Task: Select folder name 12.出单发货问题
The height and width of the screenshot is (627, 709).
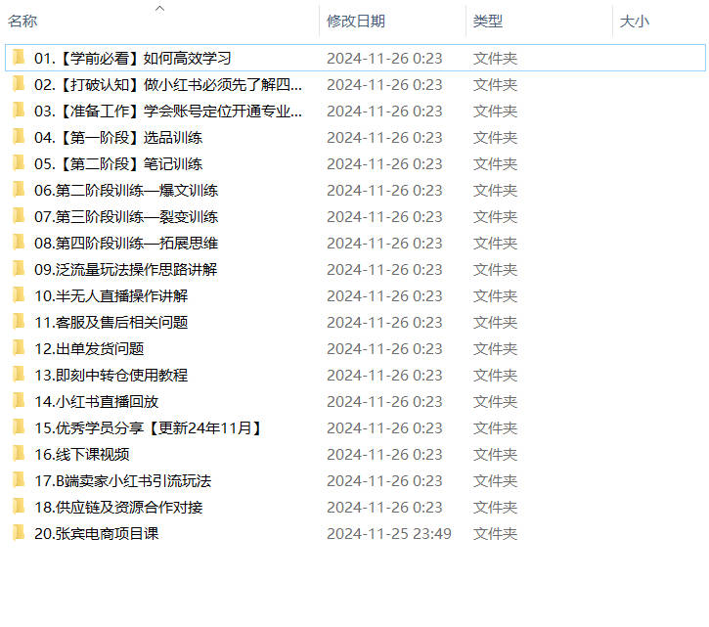Action: (x=89, y=349)
